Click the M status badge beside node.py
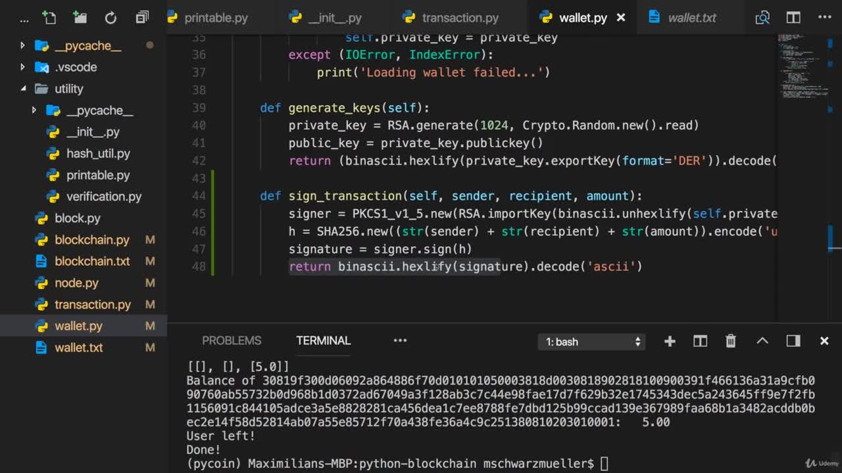 click(x=150, y=283)
